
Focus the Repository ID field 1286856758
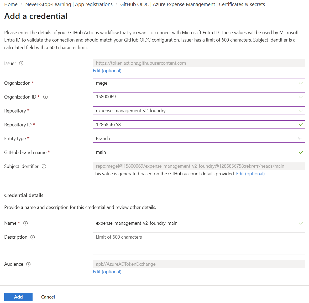pos(199,125)
